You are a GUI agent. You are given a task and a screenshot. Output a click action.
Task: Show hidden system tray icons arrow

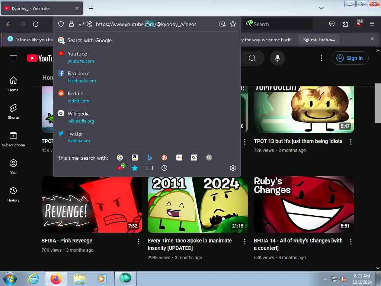click(325, 279)
